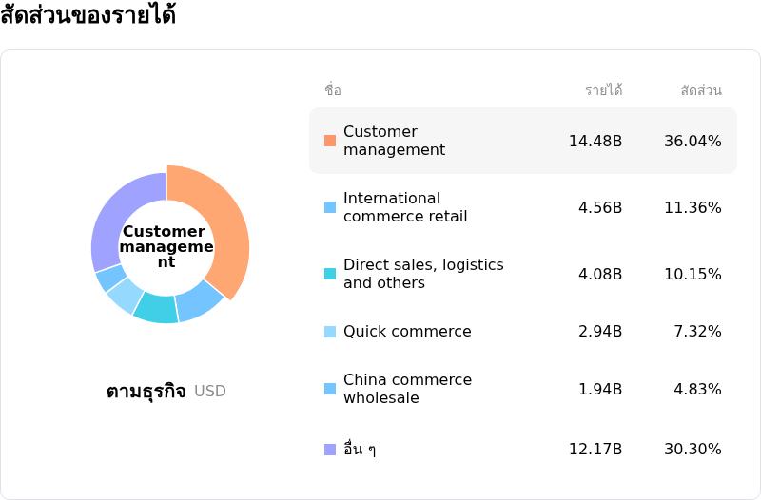
Task: Click the International commerce retail legend swatch
Action: (330, 207)
